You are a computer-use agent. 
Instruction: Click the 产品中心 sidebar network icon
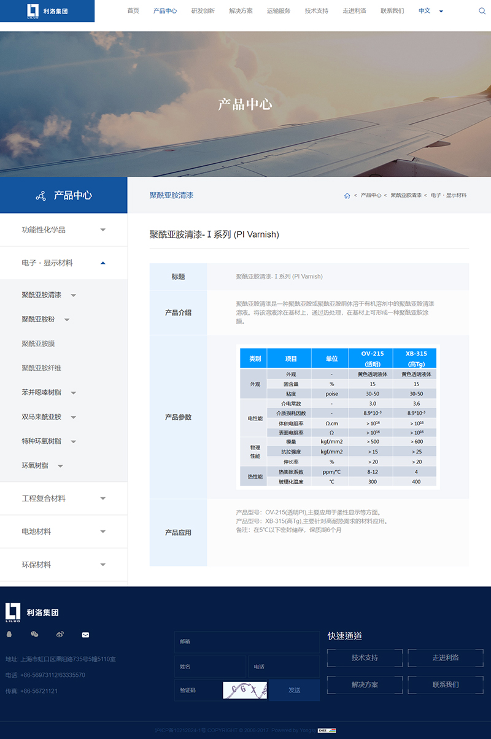41,196
